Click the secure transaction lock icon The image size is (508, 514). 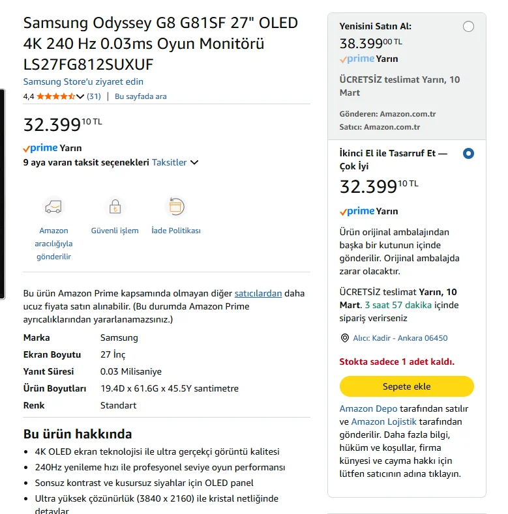(115, 207)
